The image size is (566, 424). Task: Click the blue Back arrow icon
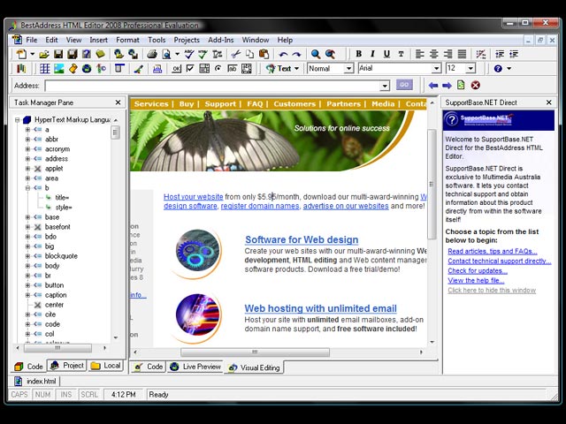433,86
